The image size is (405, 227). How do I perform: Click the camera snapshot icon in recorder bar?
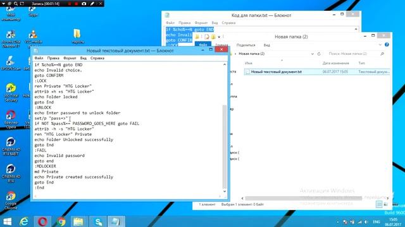tap(84, 4)
